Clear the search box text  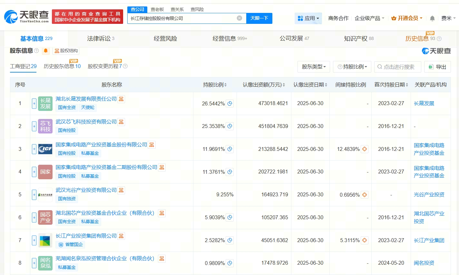point(239,18)
